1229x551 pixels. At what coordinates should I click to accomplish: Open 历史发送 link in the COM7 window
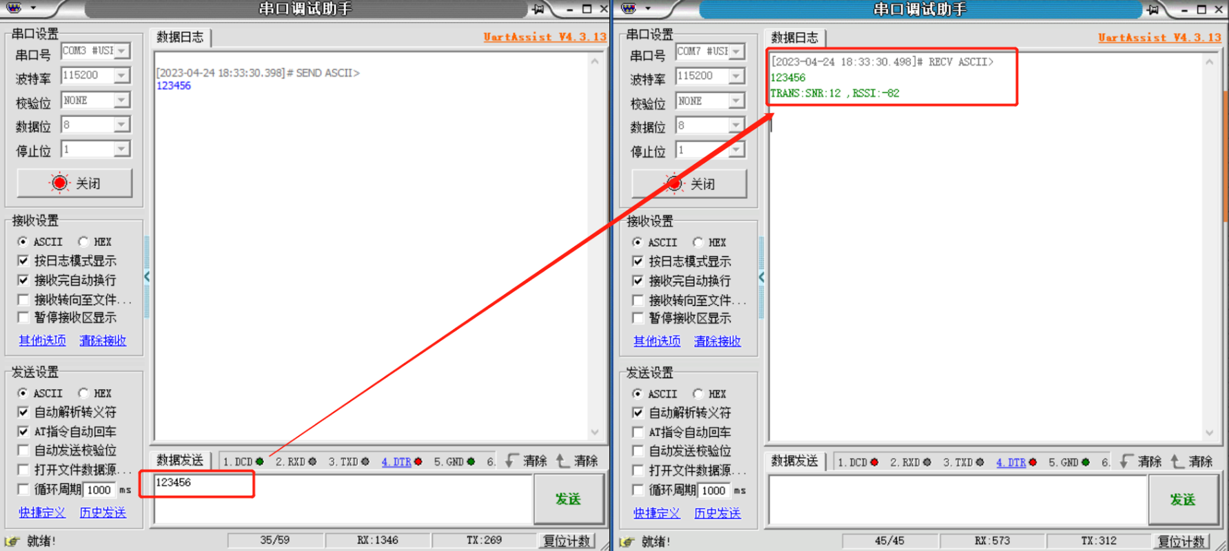717,513
